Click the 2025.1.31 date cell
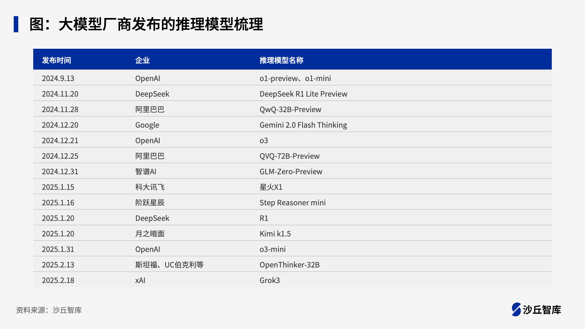 (58, 249)
